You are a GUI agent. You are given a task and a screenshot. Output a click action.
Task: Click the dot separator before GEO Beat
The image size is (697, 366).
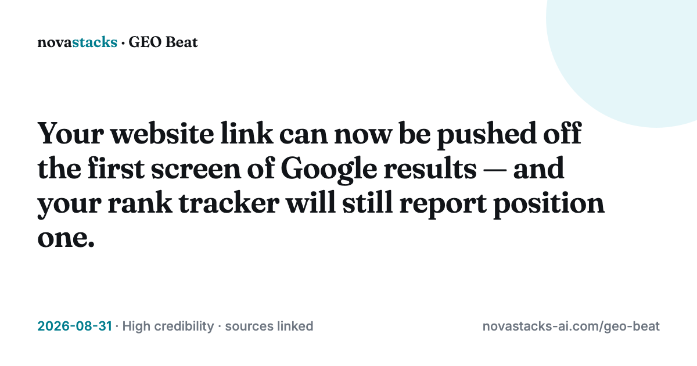(x=123, y=43)
